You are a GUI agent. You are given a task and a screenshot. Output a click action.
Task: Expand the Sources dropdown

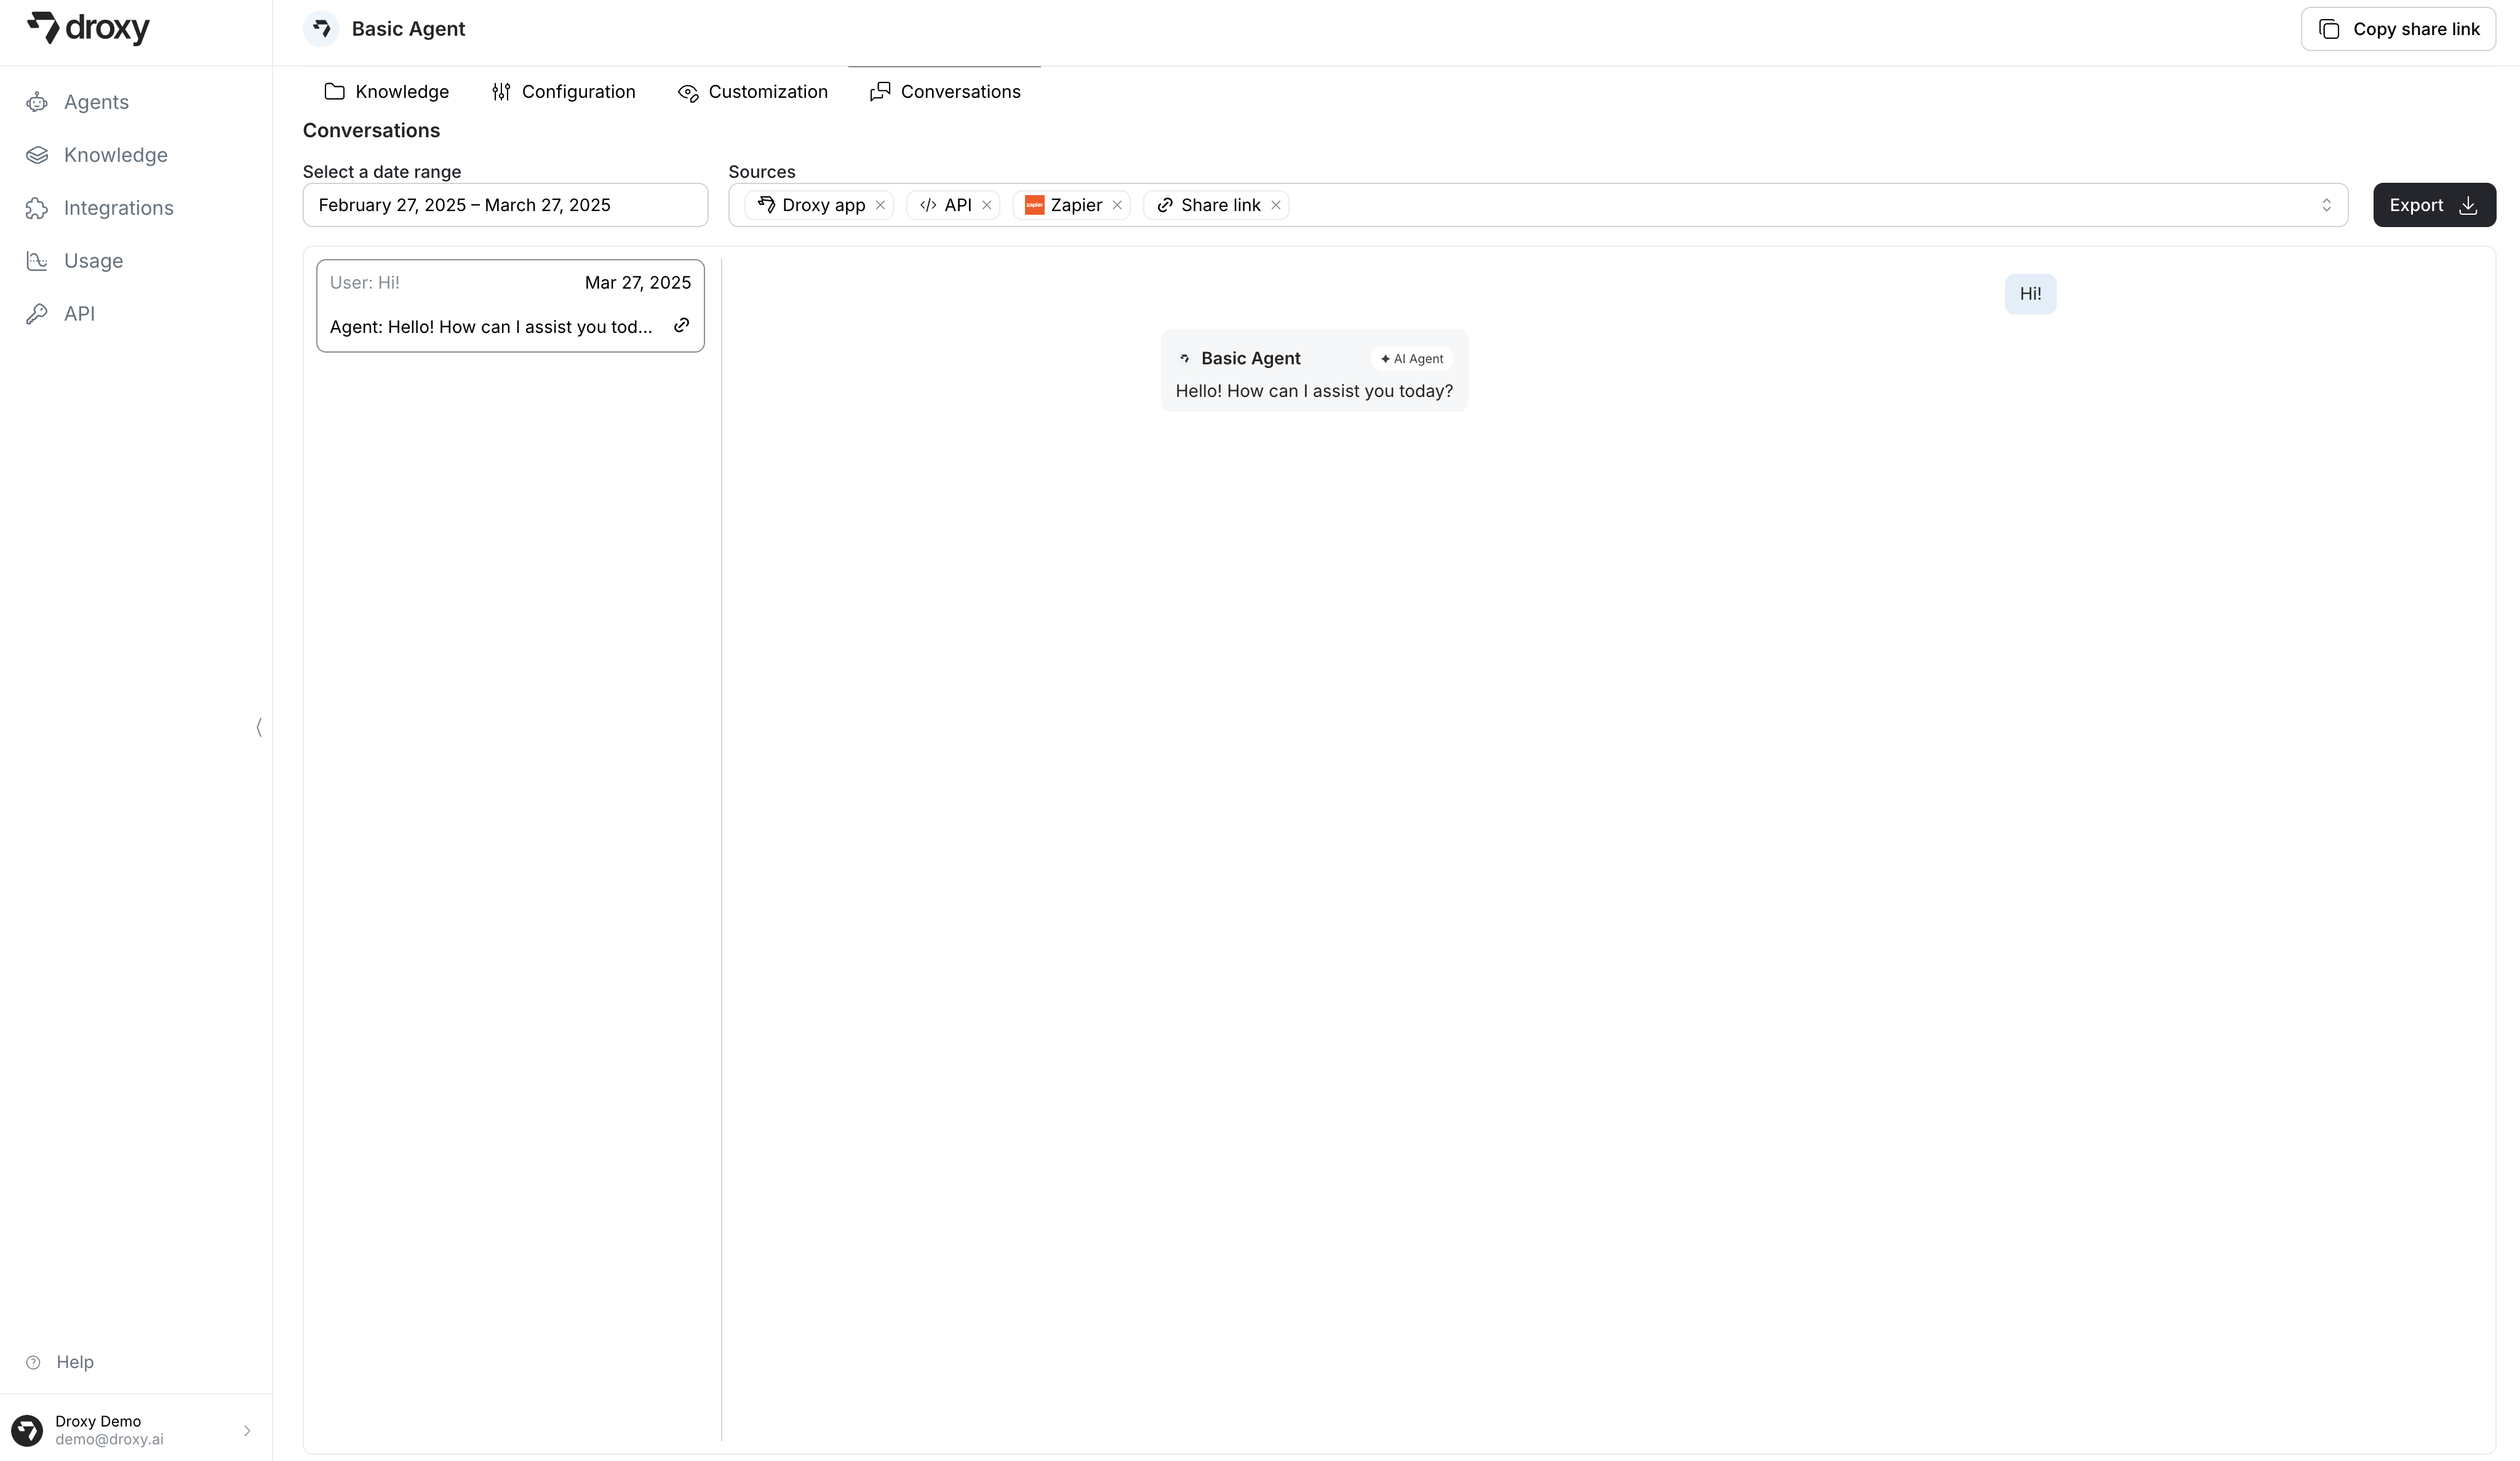pyautogui.click(x=2326, y=205)
